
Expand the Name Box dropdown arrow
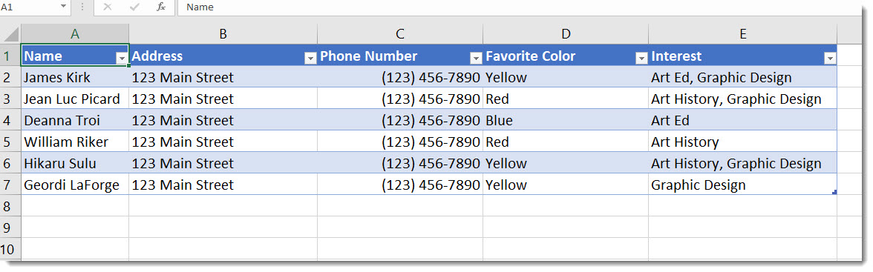(x=63, y=7)
